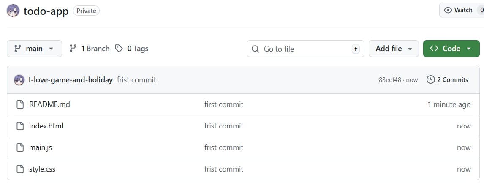Screen dimensions: 484x183
Task: Click the repository owner avatar beside todo-app
Action: 13,11
